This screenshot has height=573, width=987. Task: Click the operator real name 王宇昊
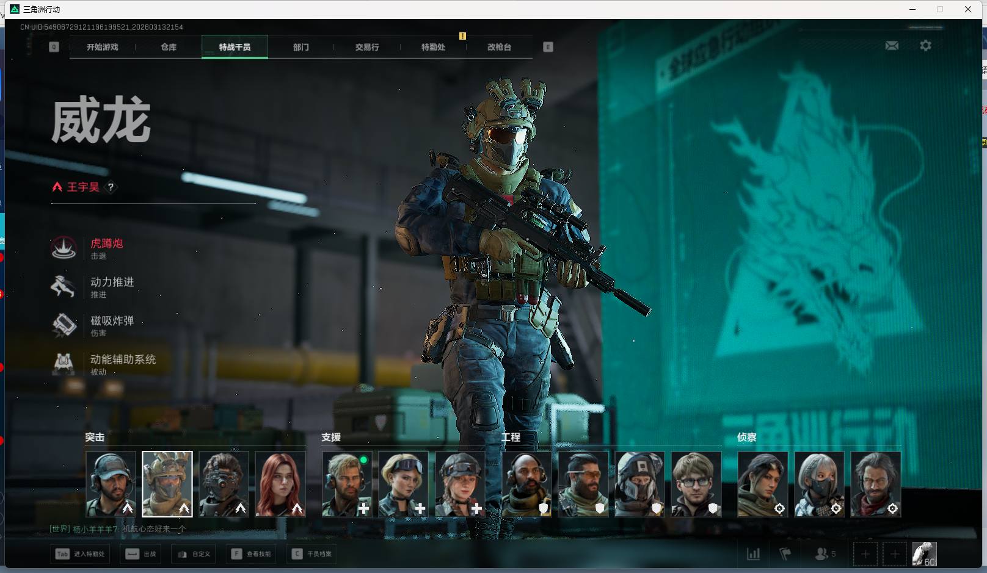click(83, 187)
